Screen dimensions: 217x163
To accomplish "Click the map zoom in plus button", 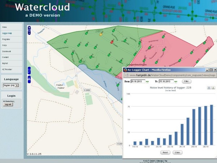I will click(x=29, y=28).
